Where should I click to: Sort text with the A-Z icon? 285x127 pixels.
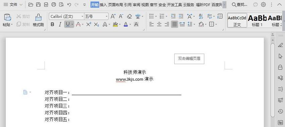point(201,16)
